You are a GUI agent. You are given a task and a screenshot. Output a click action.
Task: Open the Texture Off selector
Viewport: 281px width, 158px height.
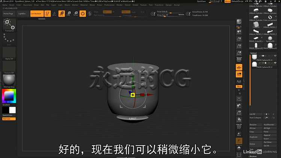tap(9, 67)
